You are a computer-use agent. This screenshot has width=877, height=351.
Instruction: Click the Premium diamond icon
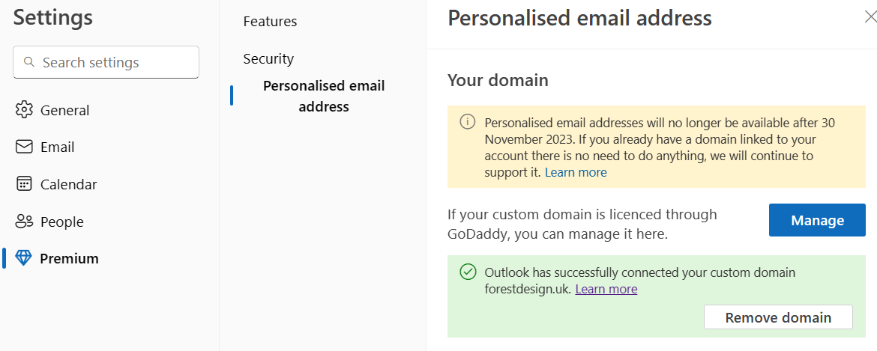(x=24, y=258)
